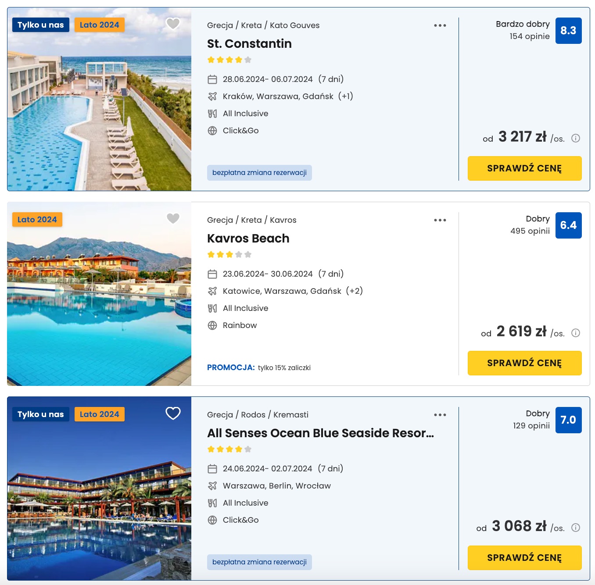This screenshot has height=585, width=595.
Task: Expand more options for All Senses Ocean Blue
Action: [x=440, y=415]
